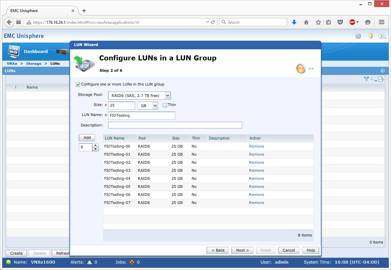Sort by LUN Name column header

[120, 139]
